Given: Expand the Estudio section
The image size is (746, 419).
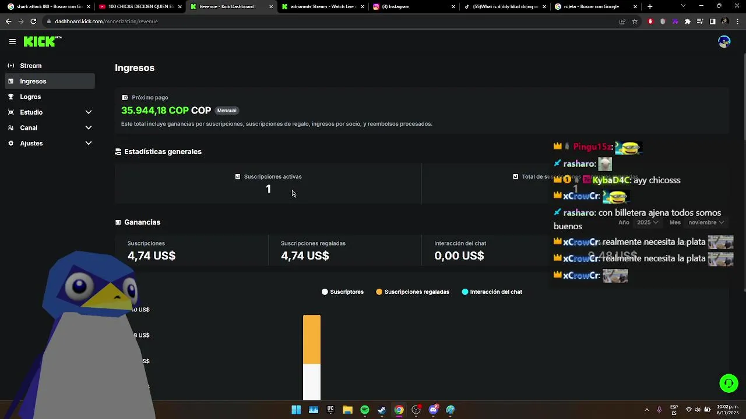Looking at the screenshot, I should 50,112.
